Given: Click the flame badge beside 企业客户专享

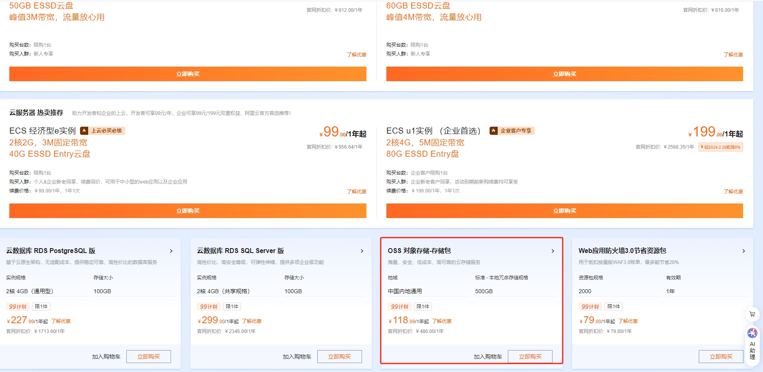Looking at the screenshot, I should pyautogui.click(x=493, y=131).
